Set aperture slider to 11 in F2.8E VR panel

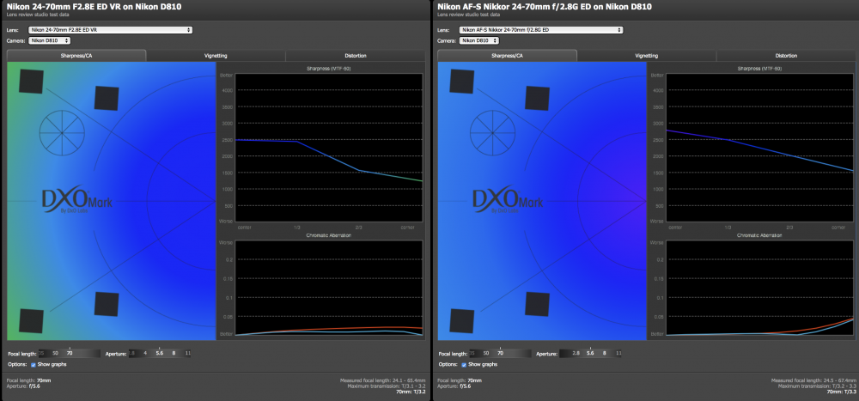[x=188, y=354]
